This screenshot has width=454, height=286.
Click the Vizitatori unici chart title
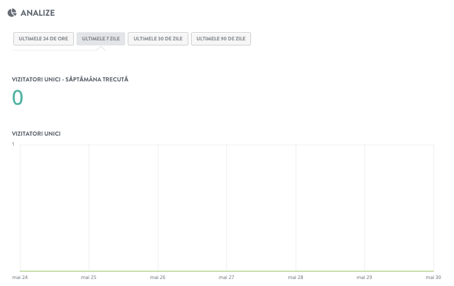pyautogui.click(x=36, y=134)
